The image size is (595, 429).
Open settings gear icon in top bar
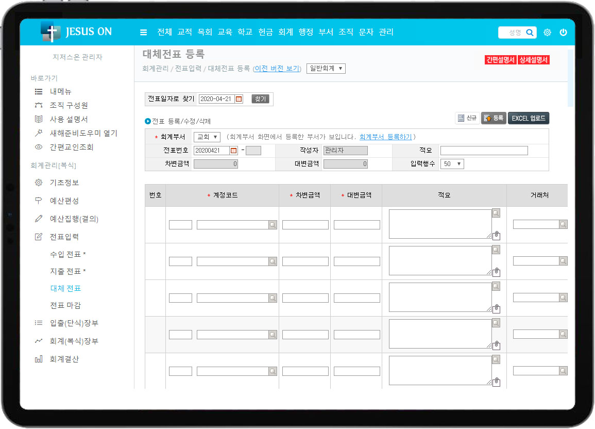coord(547,32)
